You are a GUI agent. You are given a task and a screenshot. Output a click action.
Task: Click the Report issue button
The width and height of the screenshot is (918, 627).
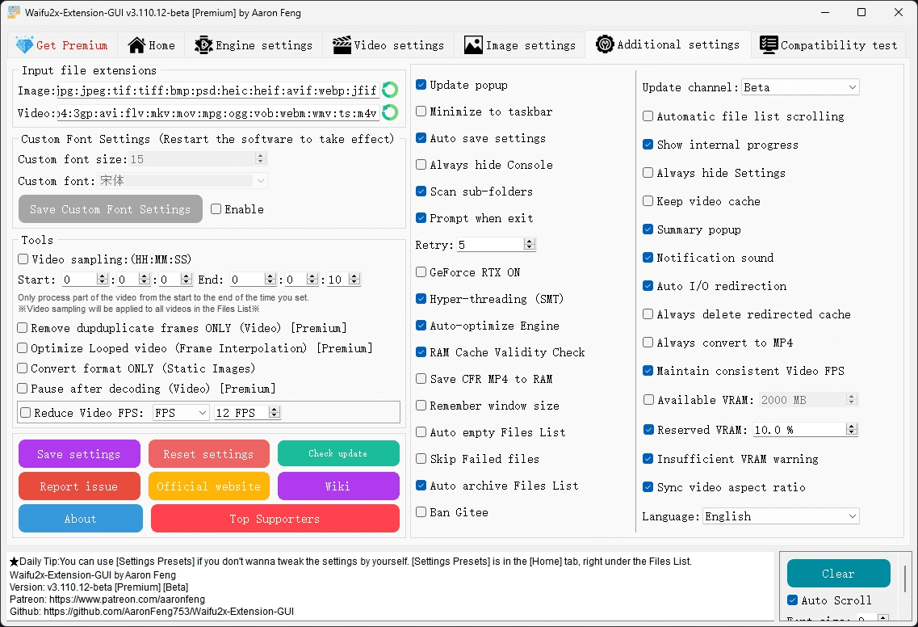pyautogui.click(x=79, y=486)
